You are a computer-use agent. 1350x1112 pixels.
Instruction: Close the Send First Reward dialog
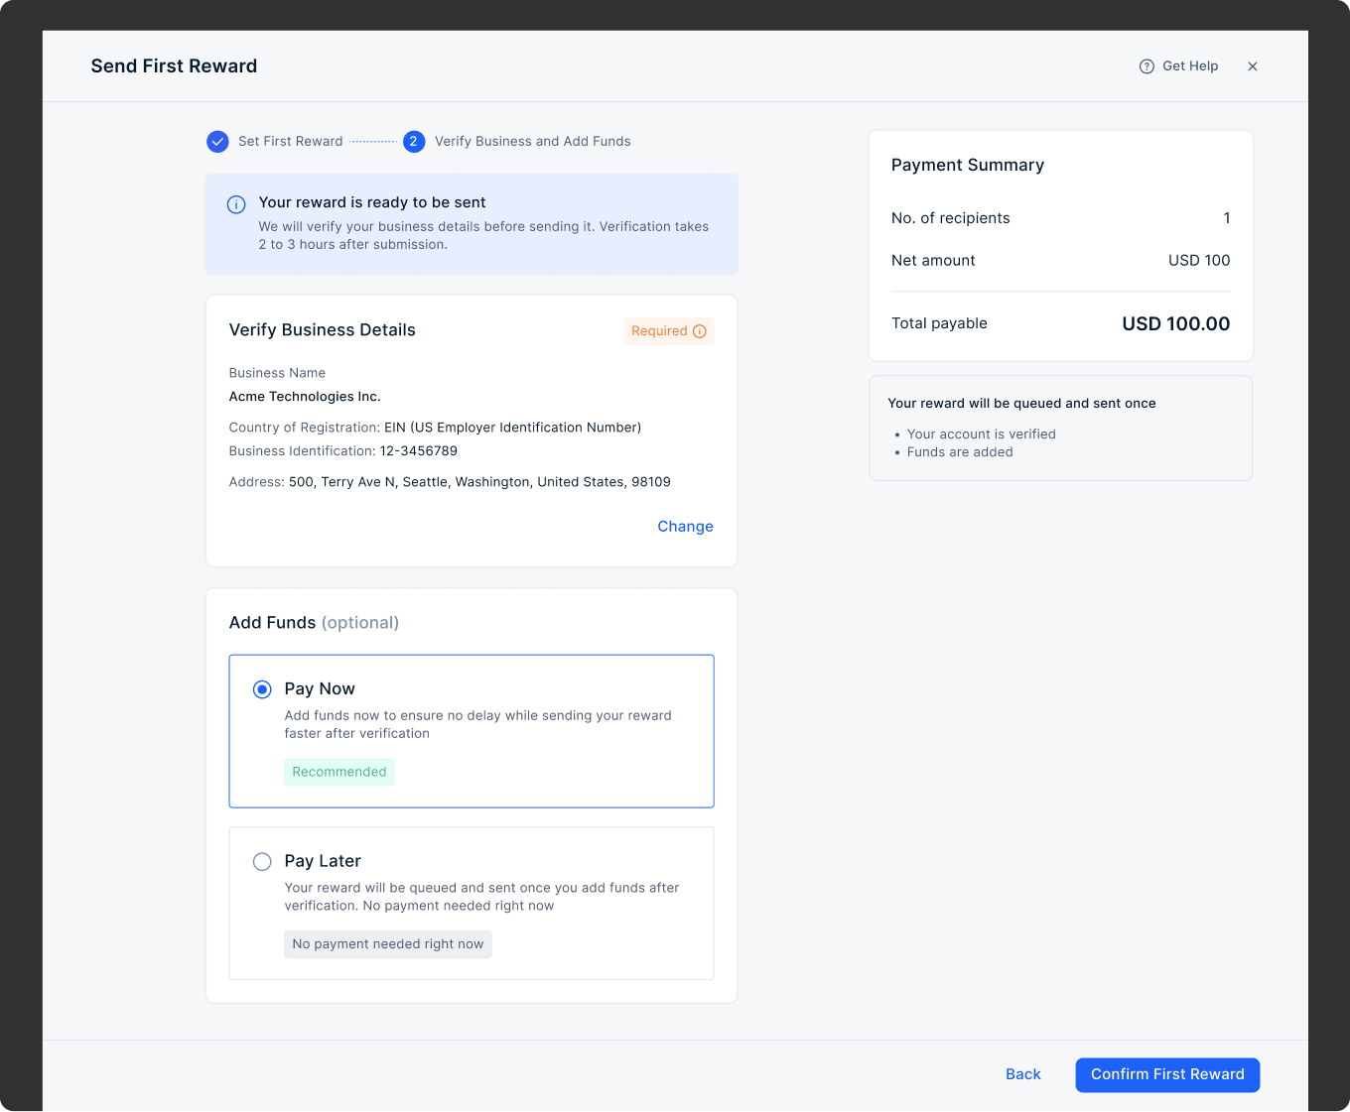pos(1253,66)
